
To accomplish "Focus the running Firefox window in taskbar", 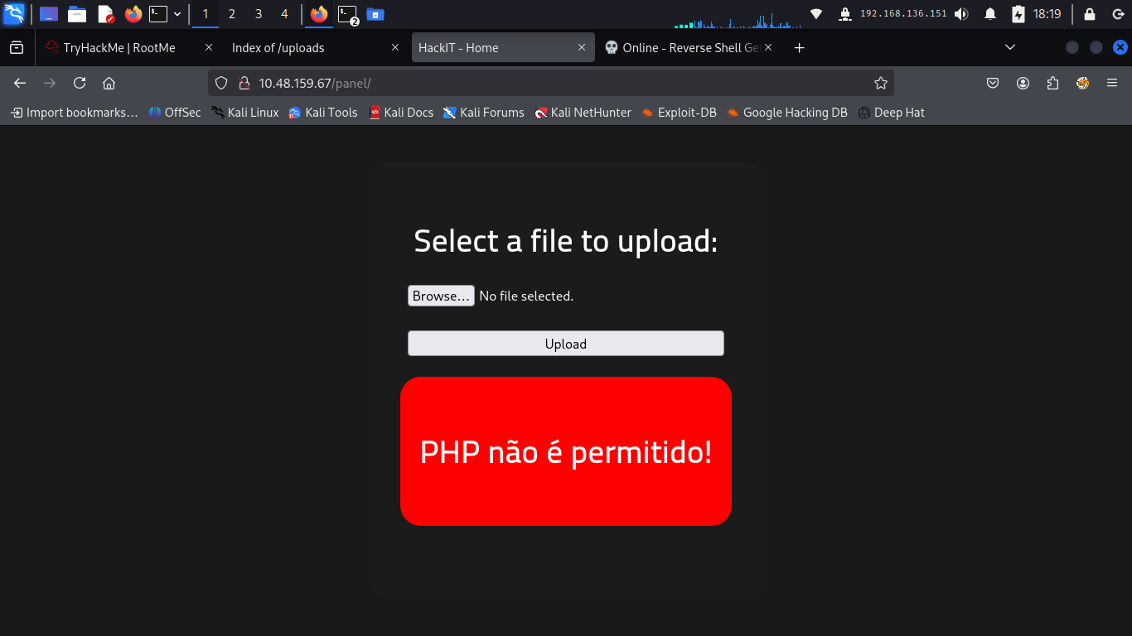I will [x=319, y=14].
